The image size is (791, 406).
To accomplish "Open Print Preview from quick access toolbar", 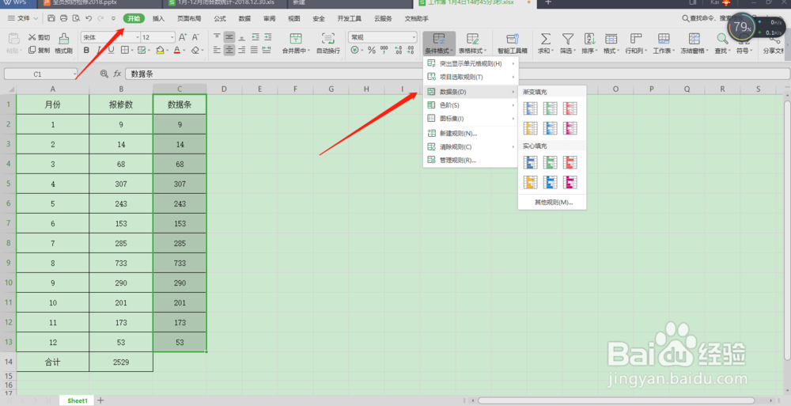I will pyautogui.click(x=76, y=19).
